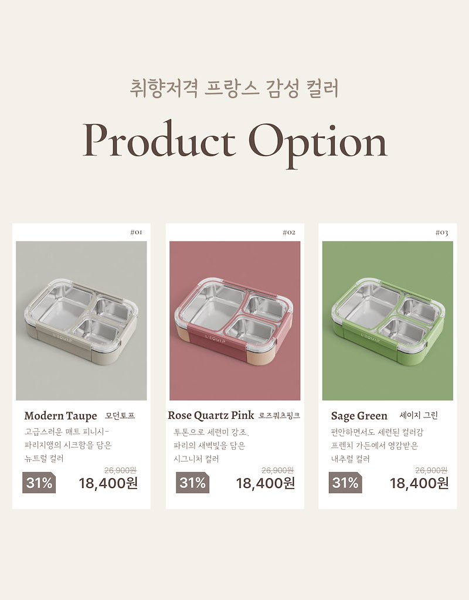
Task: Select the Rose Quartz Pink lunch box image
Action: pyautogui.click(x=235, y=320)
